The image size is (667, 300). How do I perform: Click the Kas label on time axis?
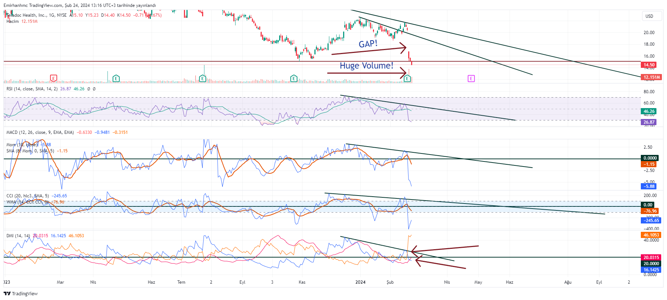(302, 282)
